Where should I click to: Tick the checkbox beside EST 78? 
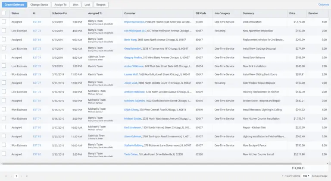4,74
